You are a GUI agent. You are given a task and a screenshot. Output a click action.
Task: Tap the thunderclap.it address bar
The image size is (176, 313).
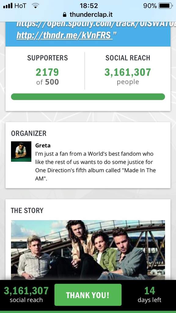(x=88, y=15)
